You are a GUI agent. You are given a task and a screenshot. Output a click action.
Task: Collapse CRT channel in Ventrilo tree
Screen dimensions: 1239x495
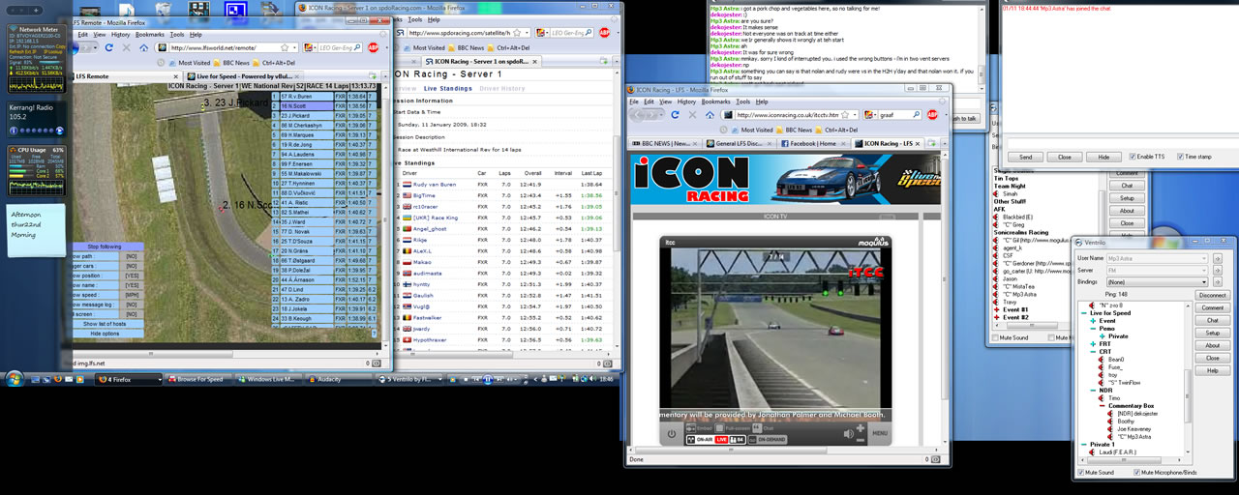(1093, 351)
